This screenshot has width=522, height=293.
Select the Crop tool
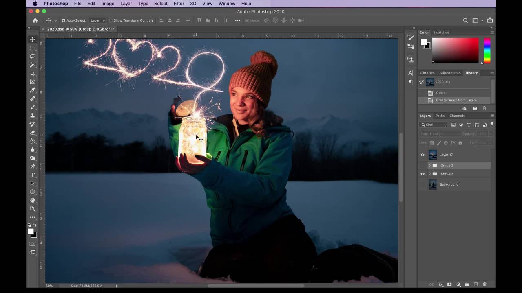click(33, 73)
